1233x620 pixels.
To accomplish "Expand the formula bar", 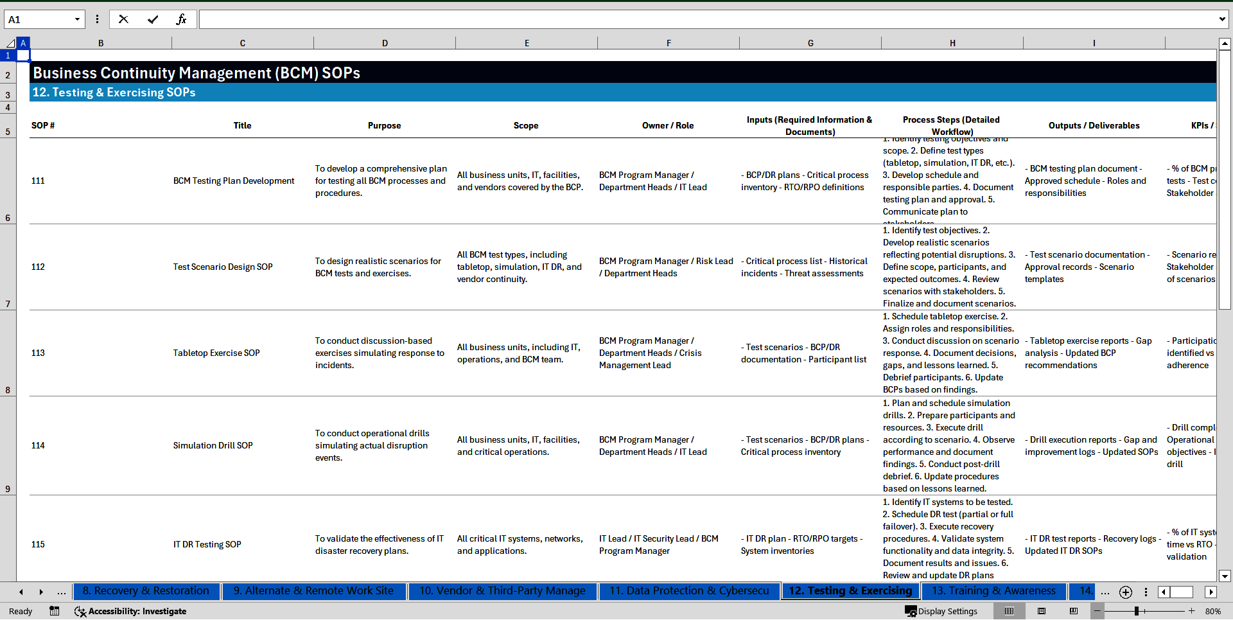I will pos(1221,19).
